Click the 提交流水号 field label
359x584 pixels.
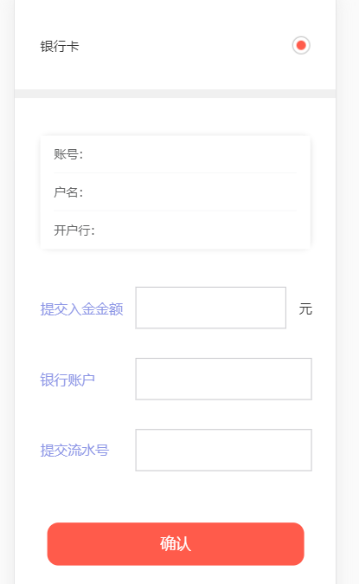point(74,451)
